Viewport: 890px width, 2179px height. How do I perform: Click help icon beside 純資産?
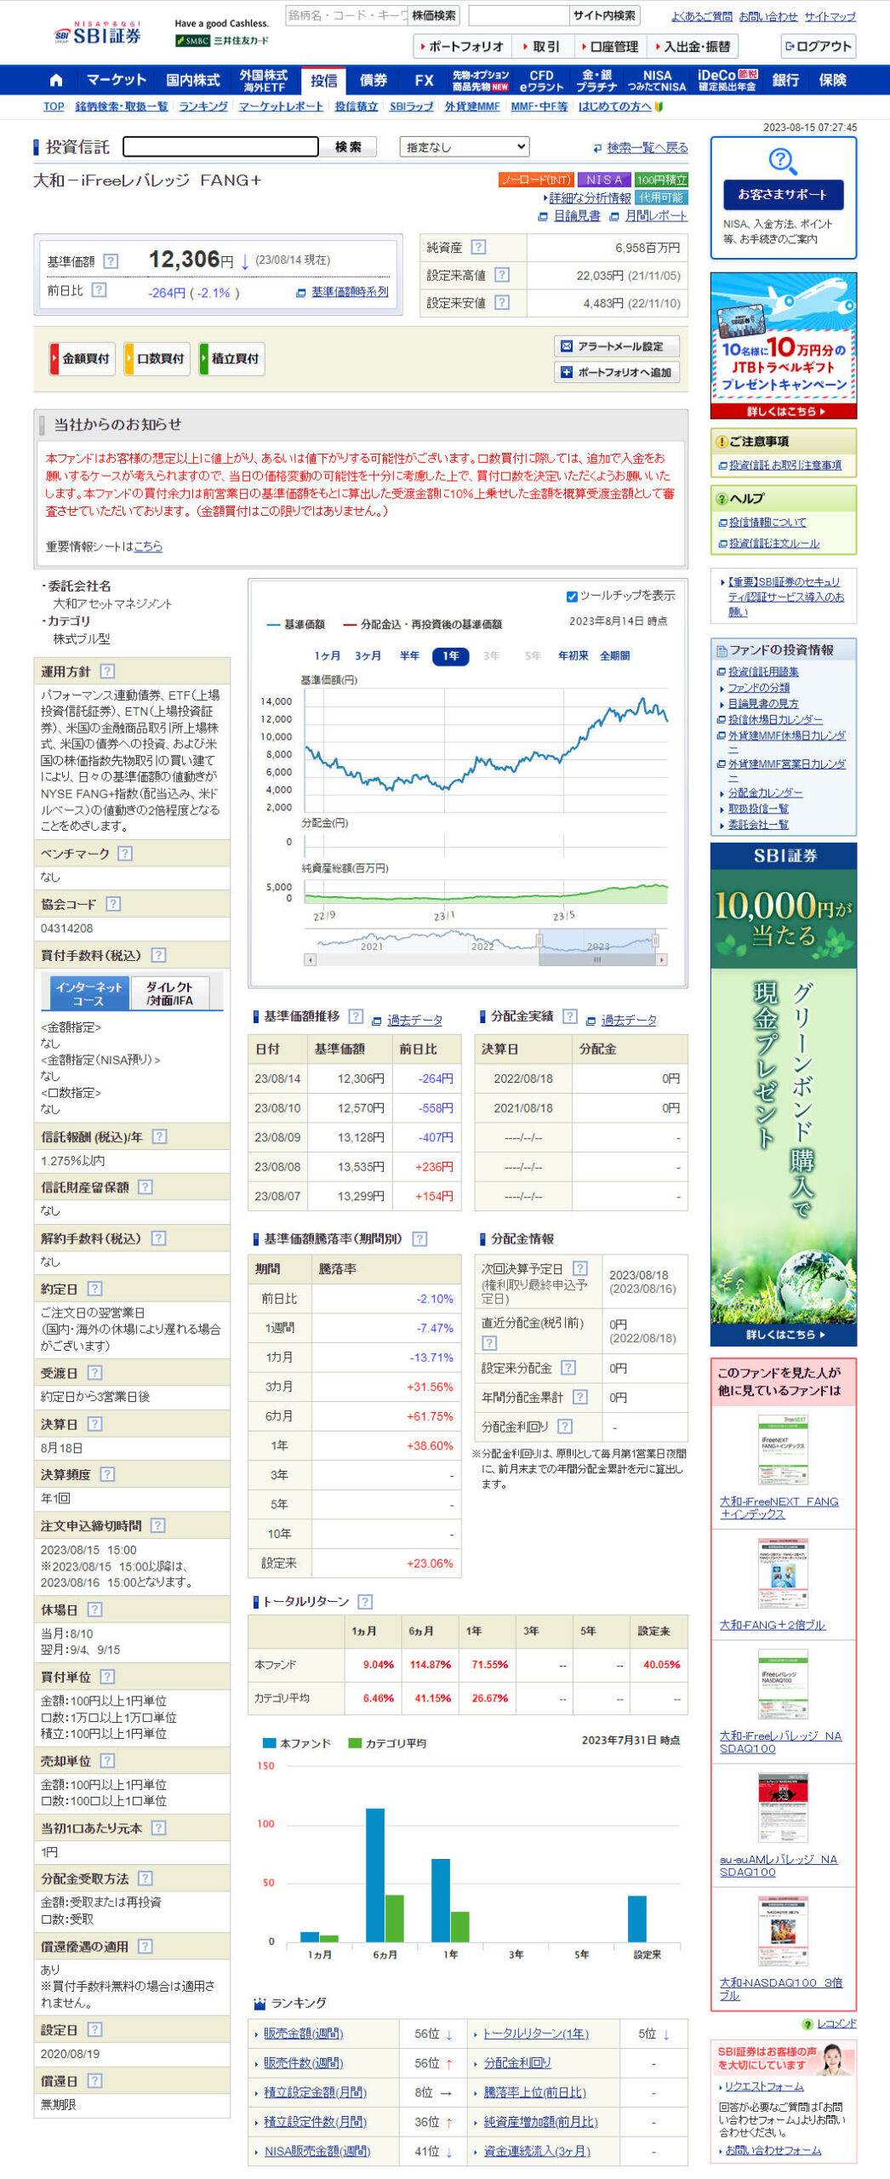(x=478, y=247)
